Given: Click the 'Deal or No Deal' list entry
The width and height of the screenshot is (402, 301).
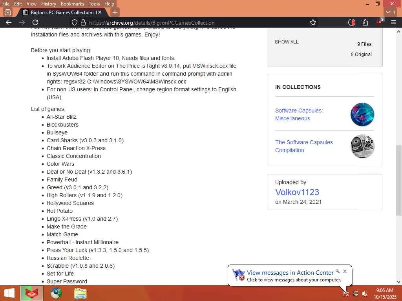Looking at the screenshot, I should (89, 172).
